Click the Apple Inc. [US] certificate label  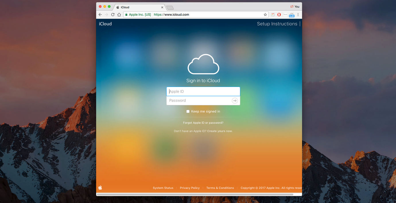pyautogui.click(x=140, y=15)
